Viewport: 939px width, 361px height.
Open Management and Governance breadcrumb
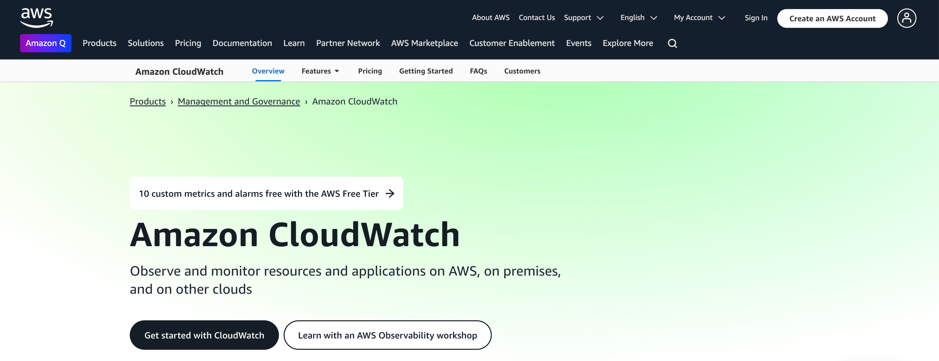click(239, 102)
